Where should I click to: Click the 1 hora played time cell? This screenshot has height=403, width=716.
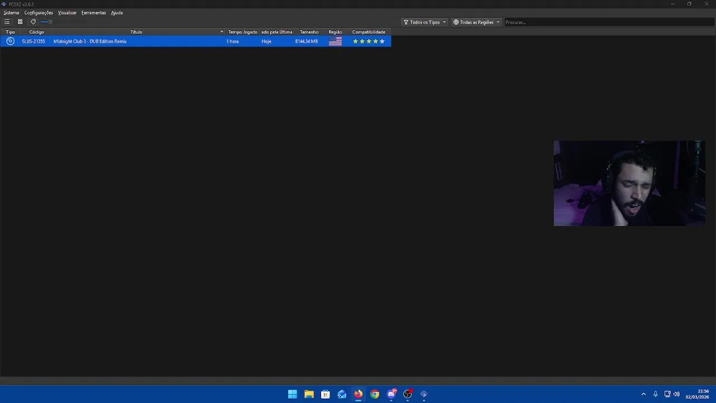233,41
